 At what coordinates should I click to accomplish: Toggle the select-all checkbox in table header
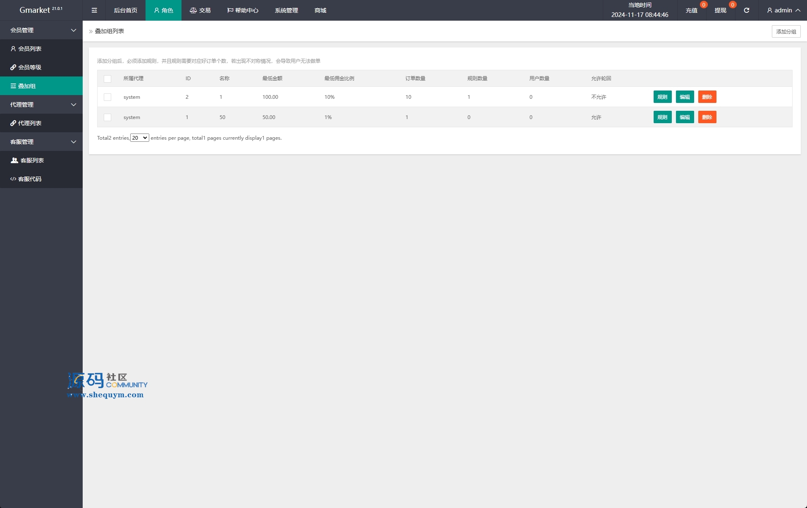[107, 79]
